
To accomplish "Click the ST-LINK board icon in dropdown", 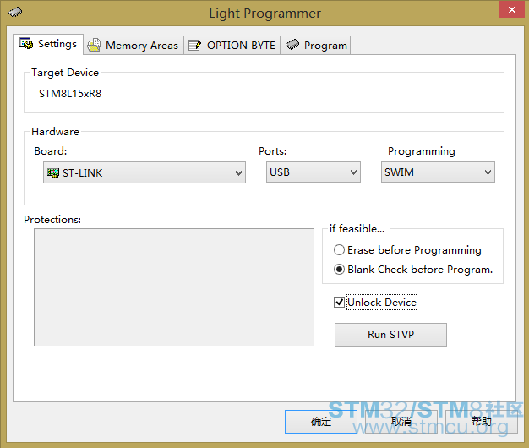I will [x=53, y=172].
